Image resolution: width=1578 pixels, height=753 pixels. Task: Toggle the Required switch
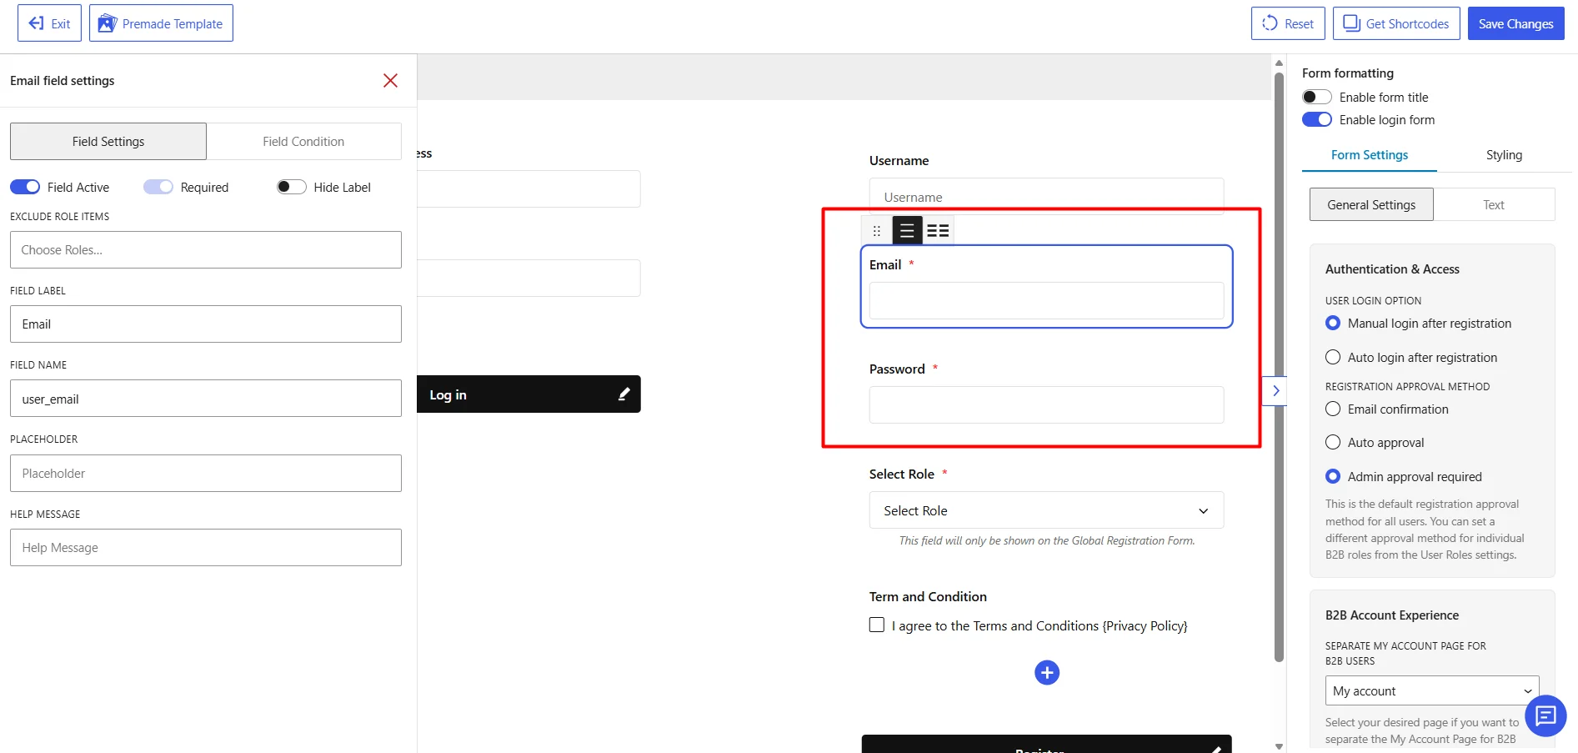coord(158,187)
